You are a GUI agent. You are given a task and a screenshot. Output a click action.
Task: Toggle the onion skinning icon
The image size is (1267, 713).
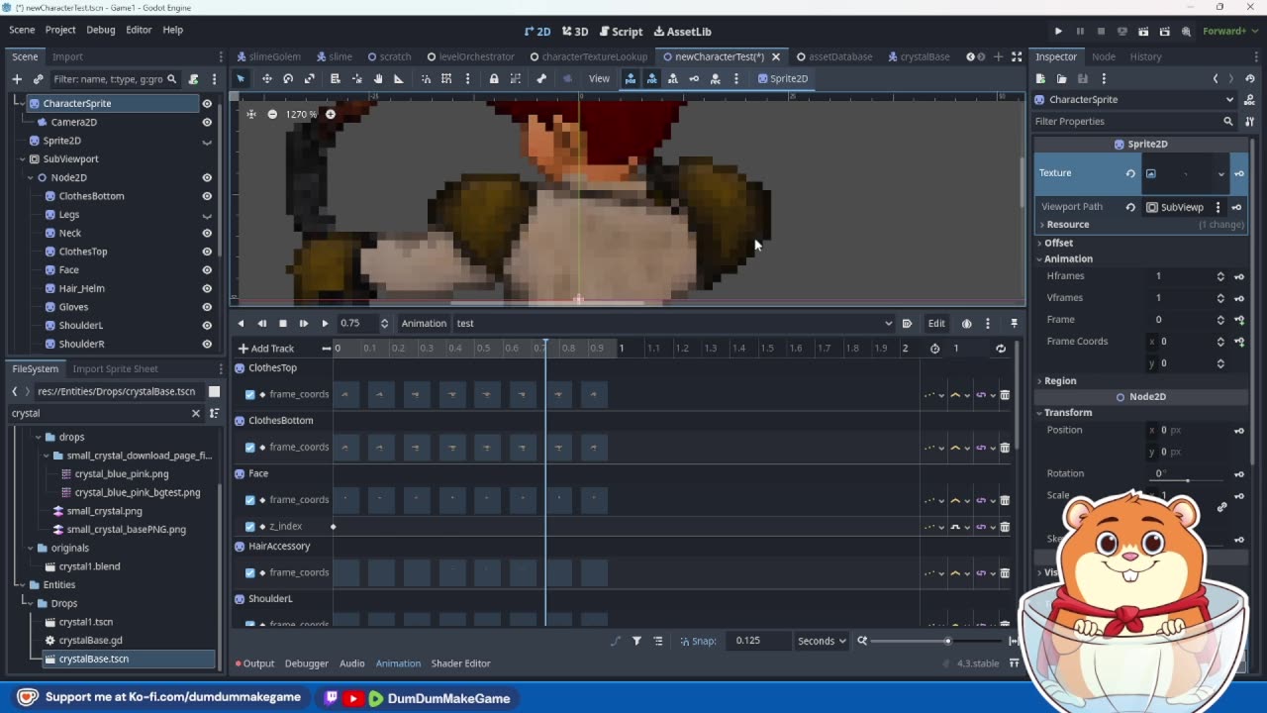pyautogui.click(x=966, y=323)
